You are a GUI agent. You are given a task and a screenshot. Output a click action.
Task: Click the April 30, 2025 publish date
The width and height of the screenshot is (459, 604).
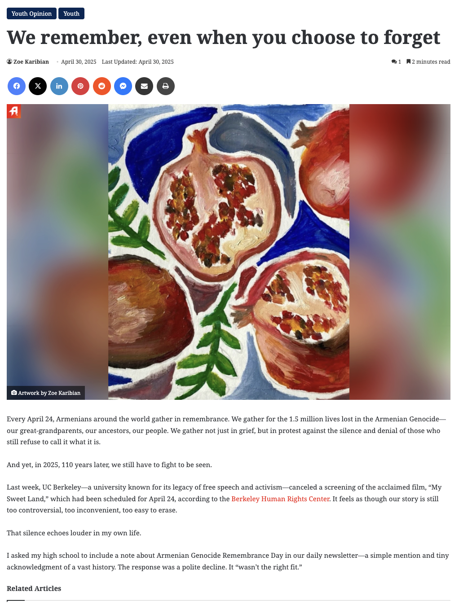[x=79, y=62]
